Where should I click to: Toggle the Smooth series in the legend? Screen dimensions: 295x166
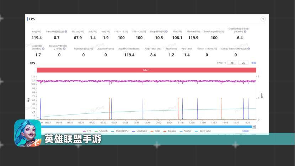click(x=101, y=131)
